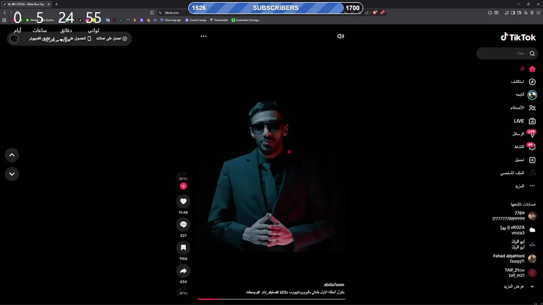The width and height of the screenshot is (543, 305).
Task: Click the LIVE label in sidebar
Action: coord(519,121)
